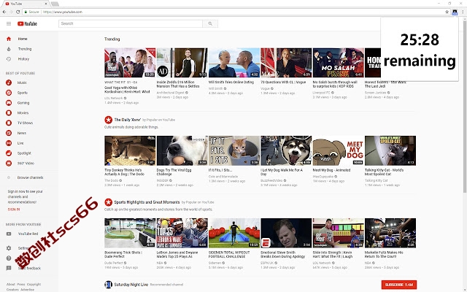Open Trending in the sidebar
467x292 pixels.
point(25,49)
